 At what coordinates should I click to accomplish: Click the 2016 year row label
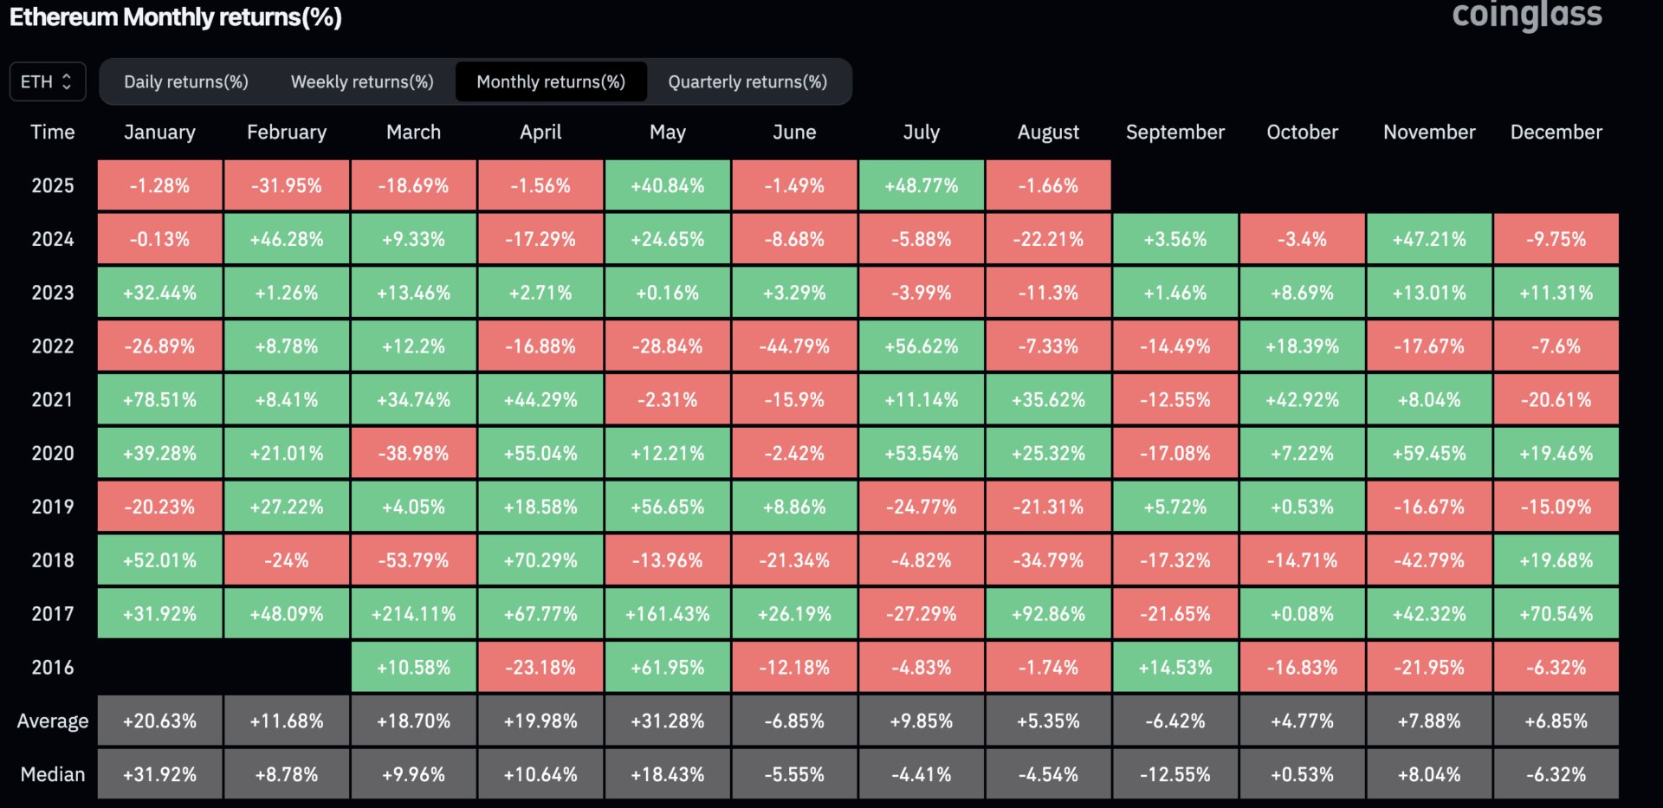click(53, 668)
